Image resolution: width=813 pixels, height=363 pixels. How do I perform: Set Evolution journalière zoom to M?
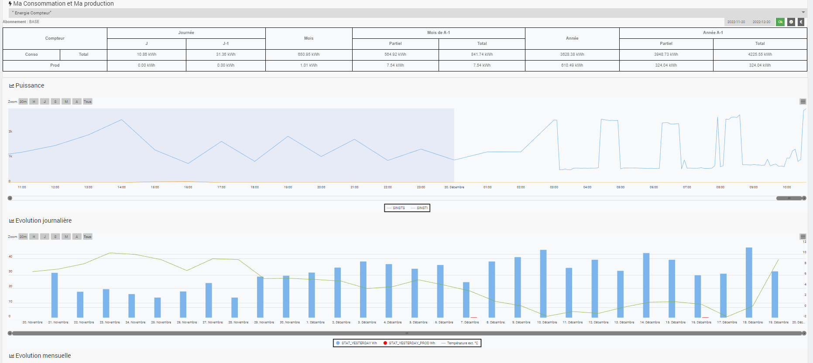tap(66, 237)
